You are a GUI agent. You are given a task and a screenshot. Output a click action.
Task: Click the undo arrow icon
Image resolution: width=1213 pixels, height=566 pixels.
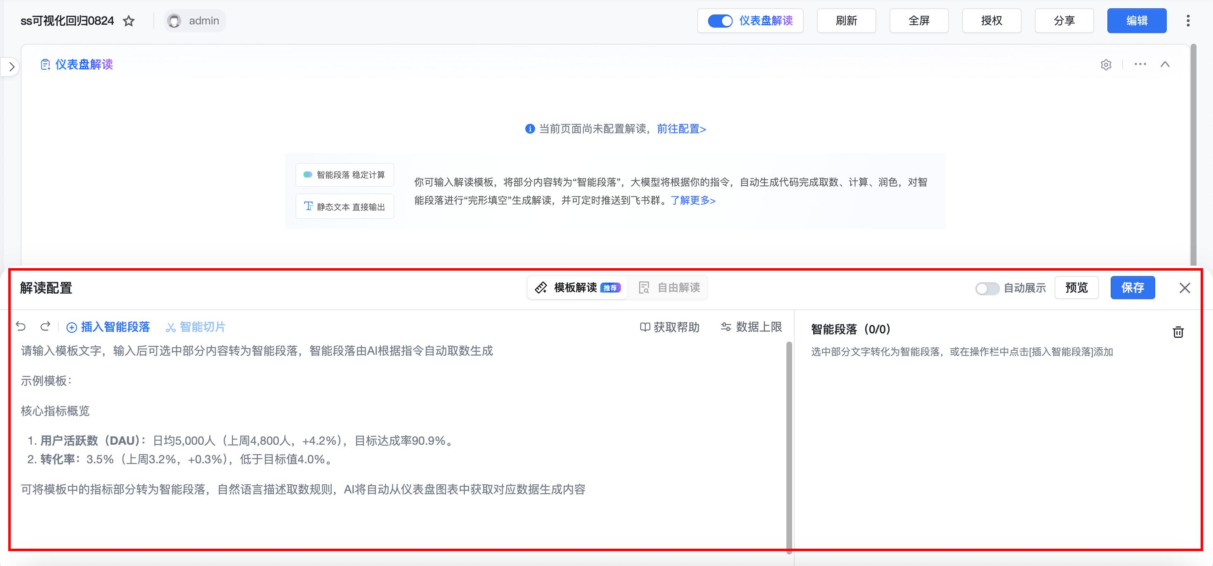[21, 326]
